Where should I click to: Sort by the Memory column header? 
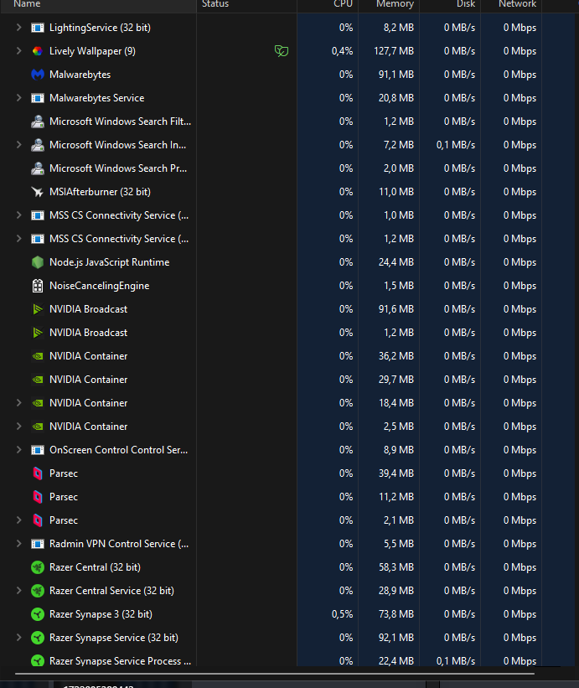click(x=389, y=4)
